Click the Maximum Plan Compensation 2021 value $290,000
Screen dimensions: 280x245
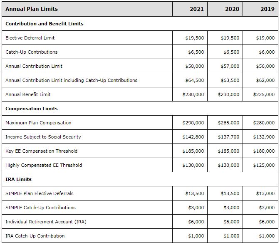click(x=193, y=123)
